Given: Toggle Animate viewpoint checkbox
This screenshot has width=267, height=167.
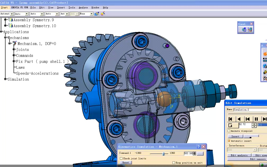Looking at the screenshot, I should 229,131.
